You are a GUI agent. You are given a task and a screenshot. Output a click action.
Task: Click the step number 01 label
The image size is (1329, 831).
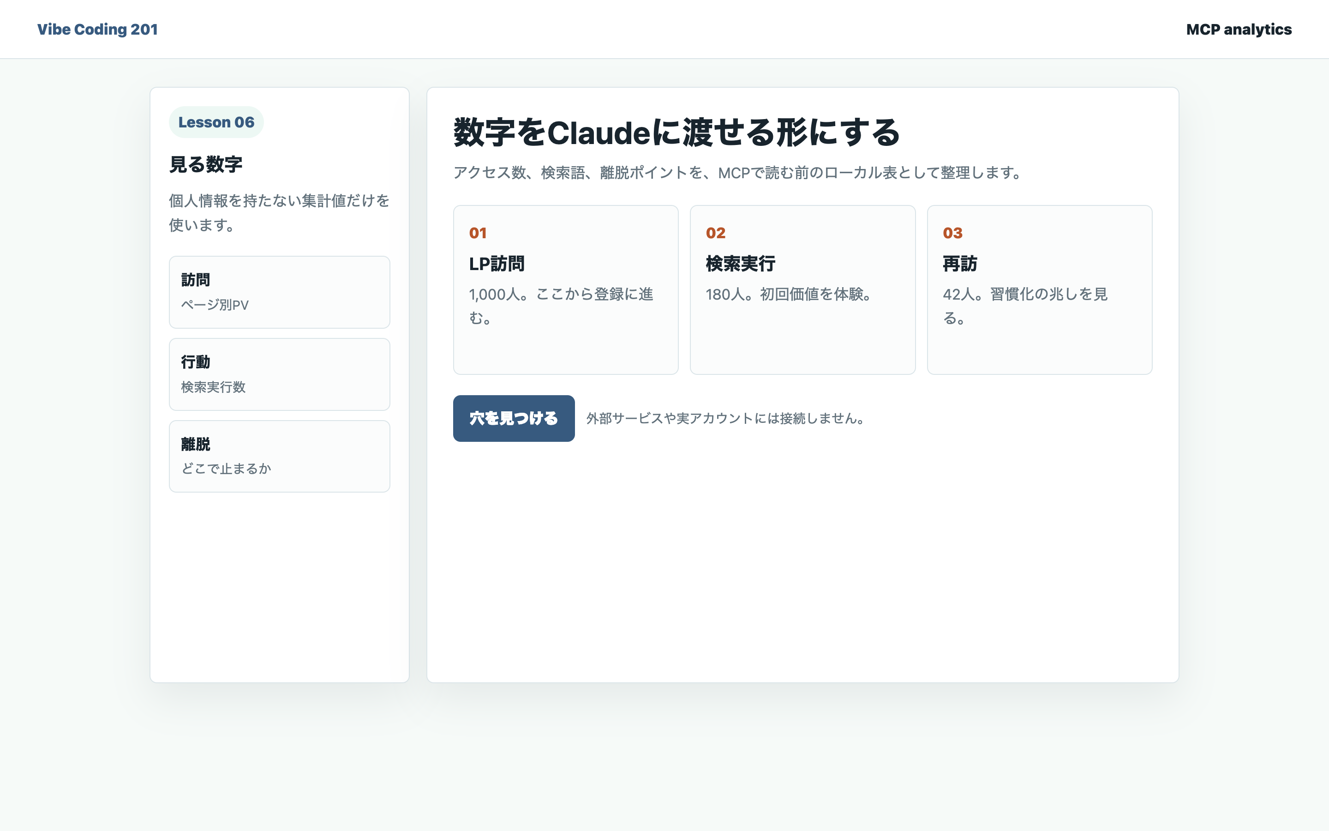478,233
